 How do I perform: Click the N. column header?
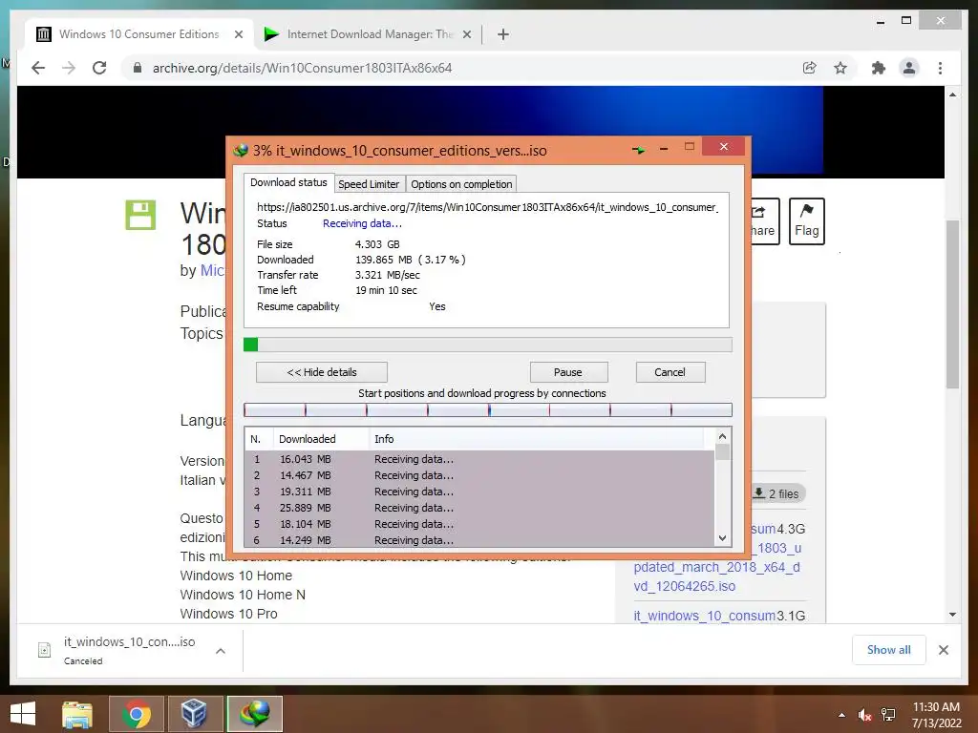(x=260, y=439)
